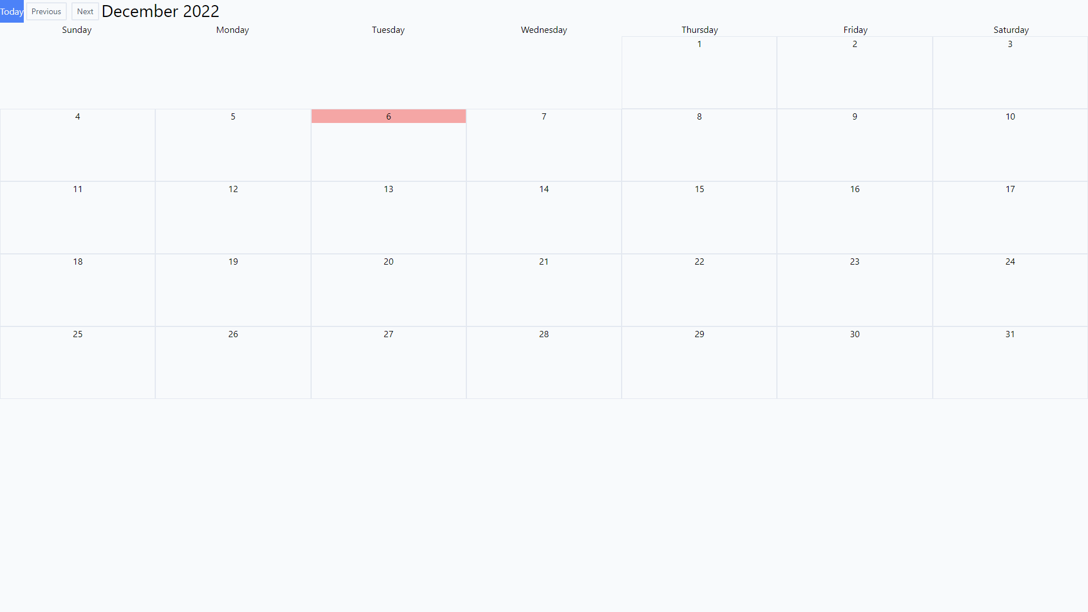Select December 18 cell
This screenshot has height=612, width=1088.
pyautogui.click(x=78, y=290)
